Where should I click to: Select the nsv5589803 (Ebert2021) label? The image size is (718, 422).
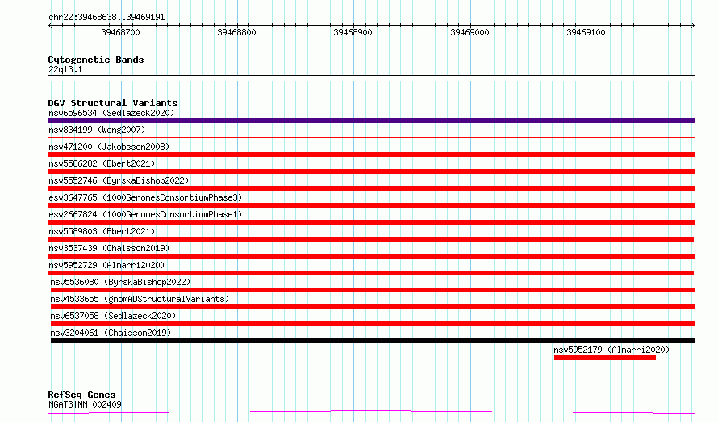point(102,231)
